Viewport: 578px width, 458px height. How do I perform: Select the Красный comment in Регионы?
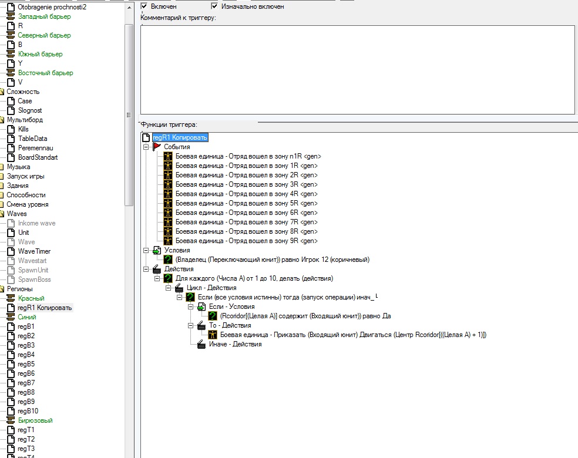click(x=31, y=298)
